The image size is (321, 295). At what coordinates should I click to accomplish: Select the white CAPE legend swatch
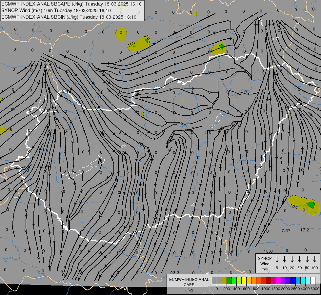[x=313, y=280]
